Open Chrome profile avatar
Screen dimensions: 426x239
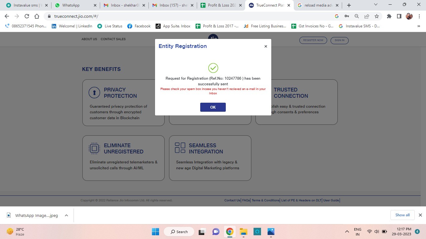[x=409, y=16]
